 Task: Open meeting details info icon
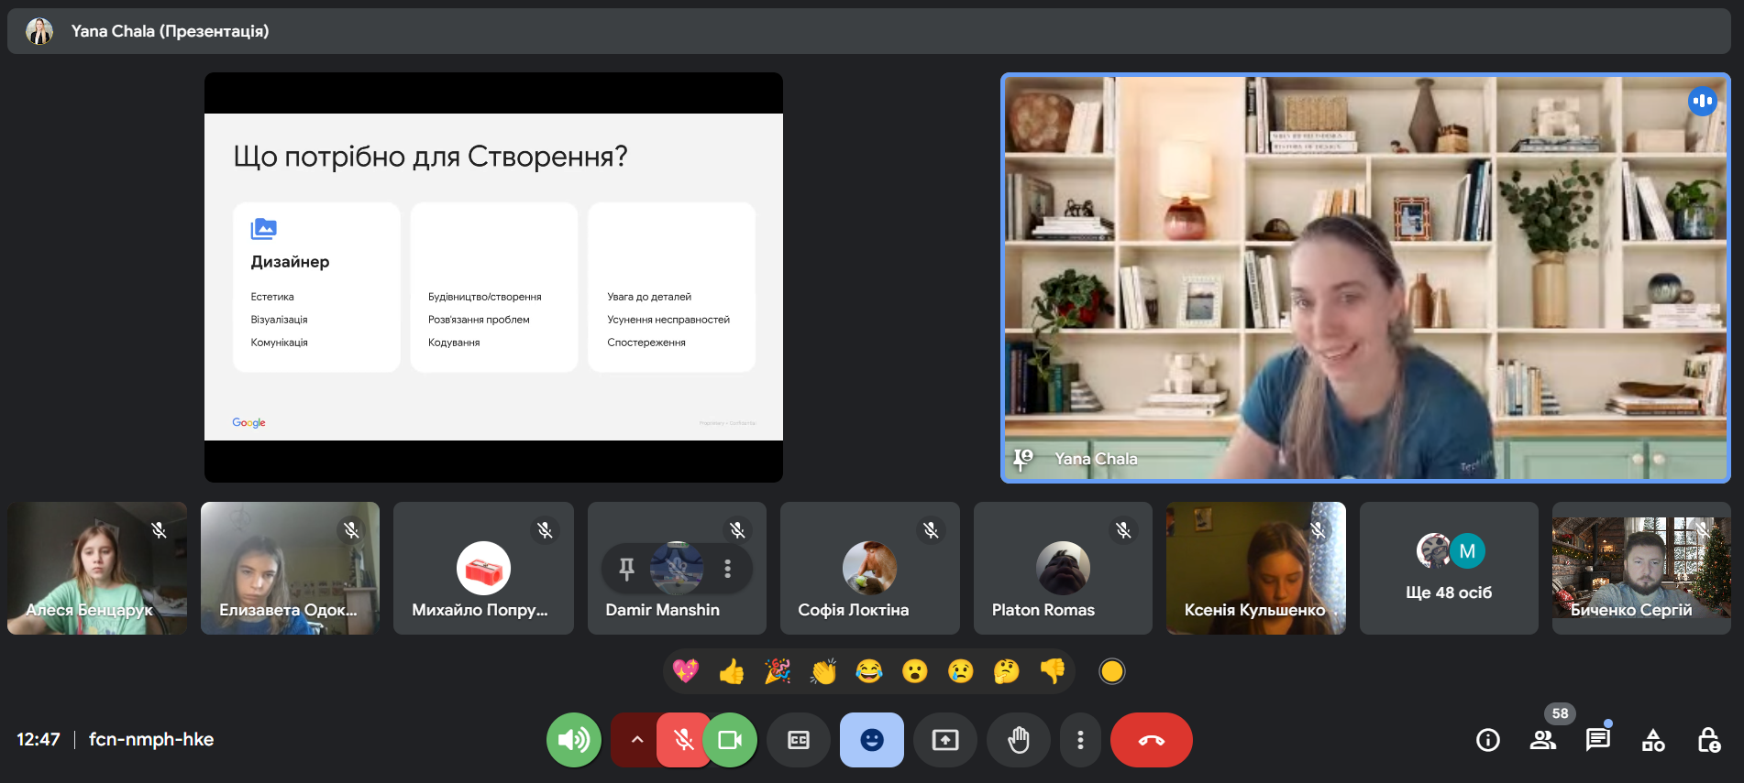(x=1487, y=740)
